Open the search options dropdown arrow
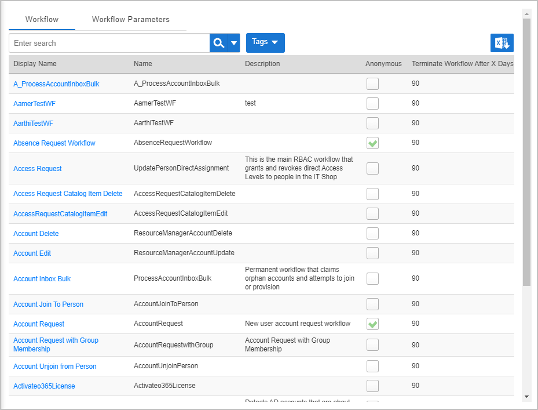Viewport: 538px width, 410px height. tap(233, 43)
